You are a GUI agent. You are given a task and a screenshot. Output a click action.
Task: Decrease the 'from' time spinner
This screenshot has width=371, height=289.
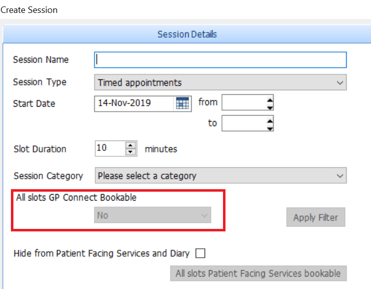(270, 107)
